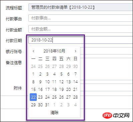Select October 20 in calendar

[69, 90]
